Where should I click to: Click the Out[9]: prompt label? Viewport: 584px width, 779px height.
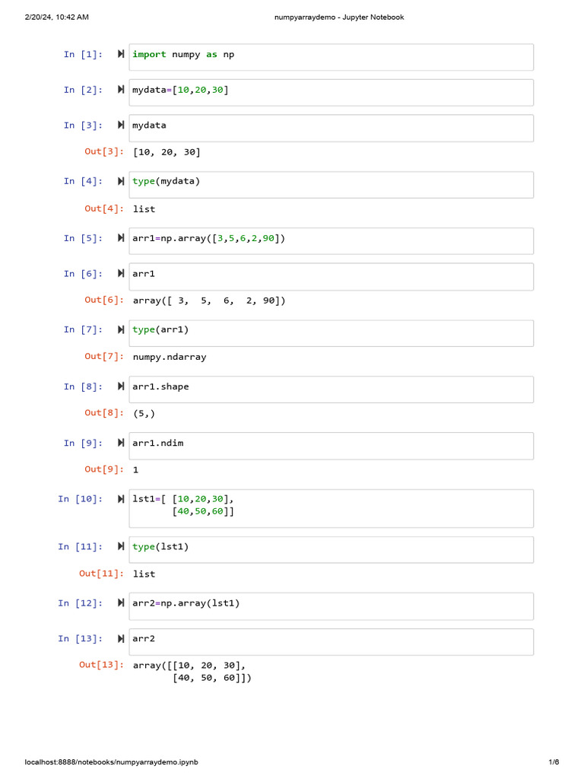(x=103, y=469)
